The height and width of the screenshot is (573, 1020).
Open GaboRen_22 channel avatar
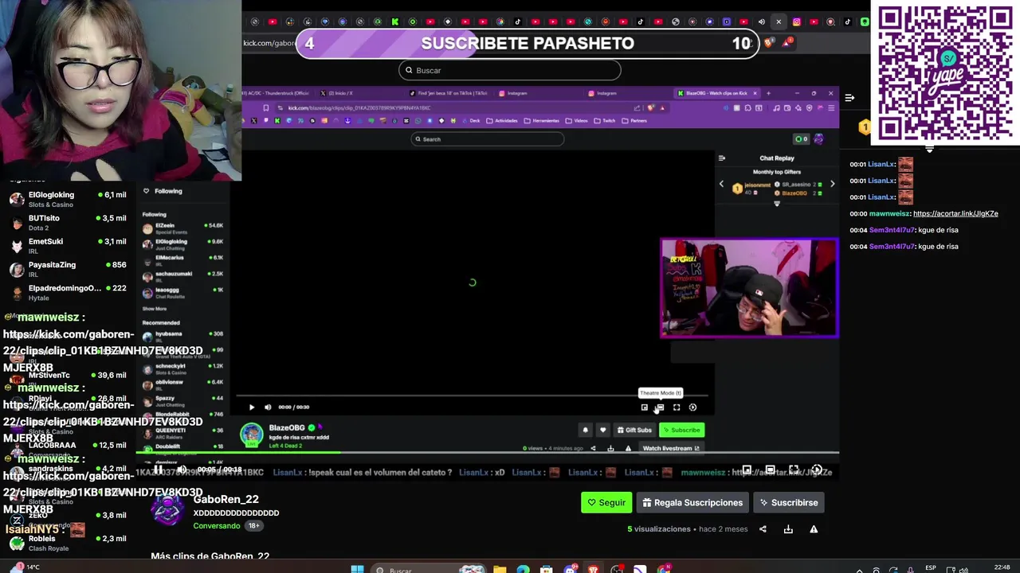(x=167, y=510)
